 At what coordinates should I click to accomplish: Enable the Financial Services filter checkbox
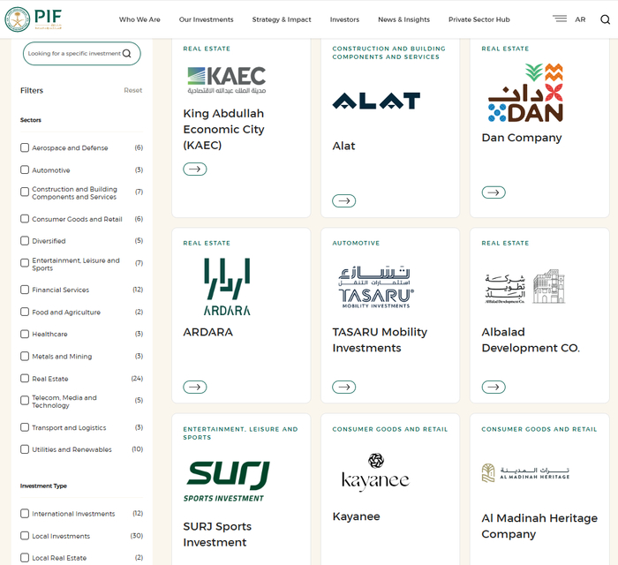click(x=25, y=290)
